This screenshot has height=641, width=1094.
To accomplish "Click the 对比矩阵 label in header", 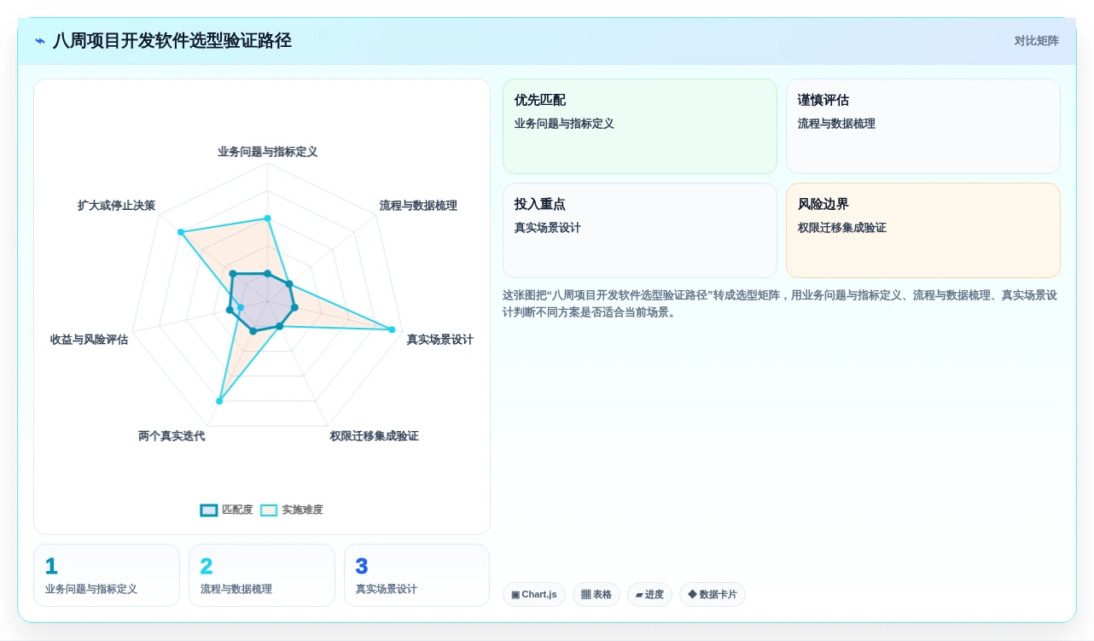I will click(x=1036, y=41).
